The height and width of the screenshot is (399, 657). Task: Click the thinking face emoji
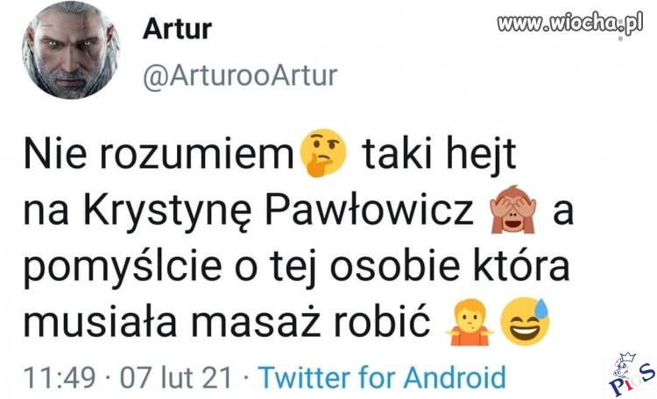tap(323, 153)
